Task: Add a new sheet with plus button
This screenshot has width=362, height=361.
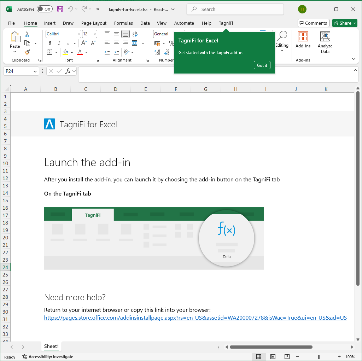Action: pyautogui.click(x=80, y=347)
